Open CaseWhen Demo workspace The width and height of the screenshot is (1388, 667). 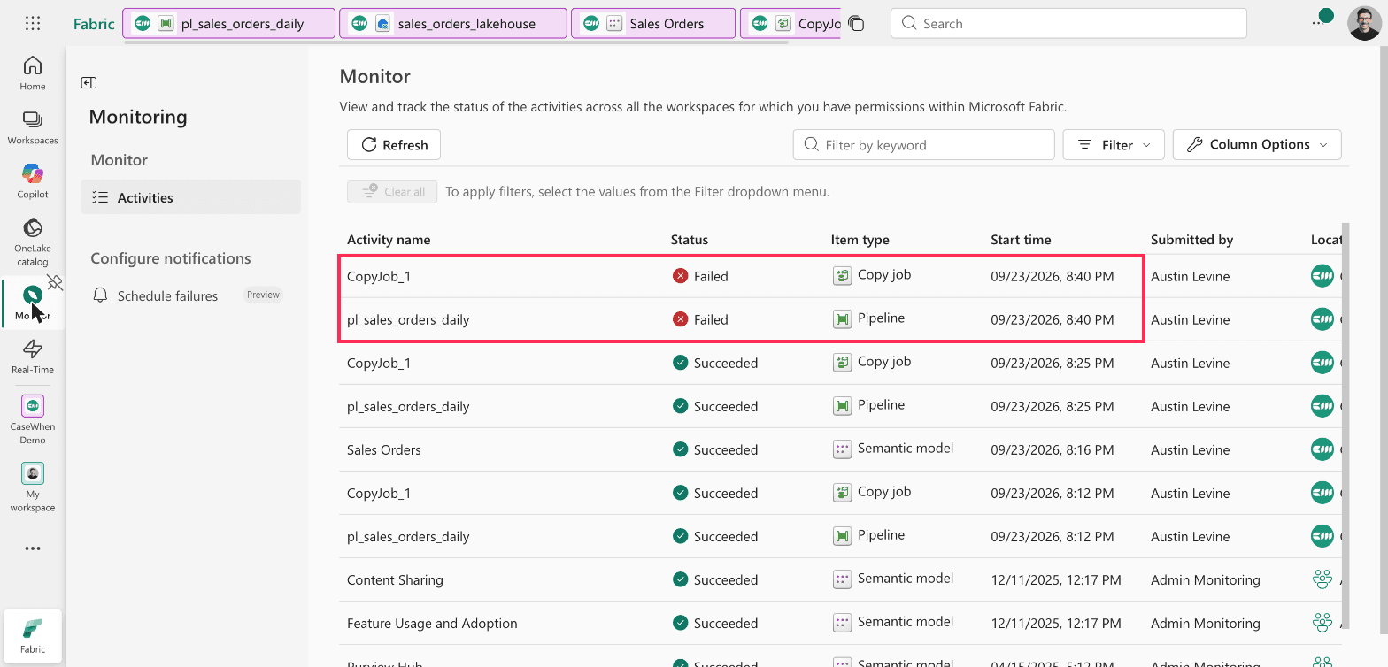coord(33,419)
